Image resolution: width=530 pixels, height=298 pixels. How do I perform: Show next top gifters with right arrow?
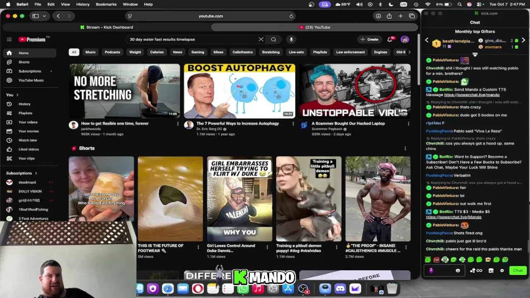[x=523, y=40]
